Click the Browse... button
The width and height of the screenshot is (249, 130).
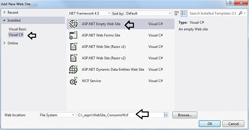(x=185, y=115)
